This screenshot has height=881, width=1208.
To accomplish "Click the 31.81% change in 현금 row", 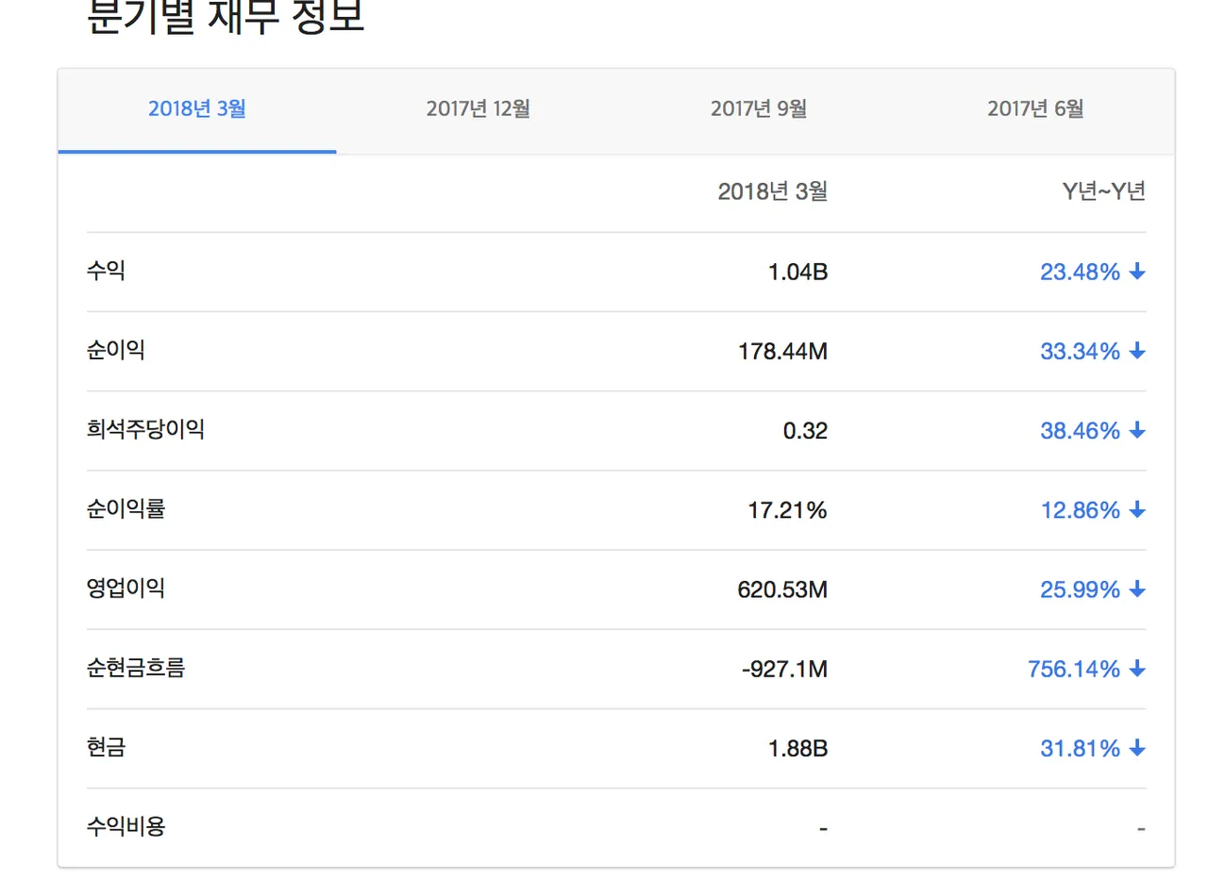I will pyautogui.click(x=1081, y=749).
